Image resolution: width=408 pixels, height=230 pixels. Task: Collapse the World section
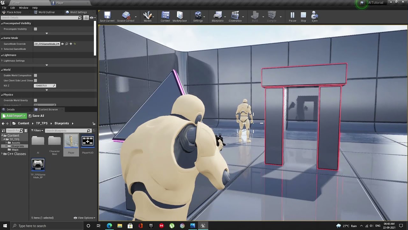(2, 70)
